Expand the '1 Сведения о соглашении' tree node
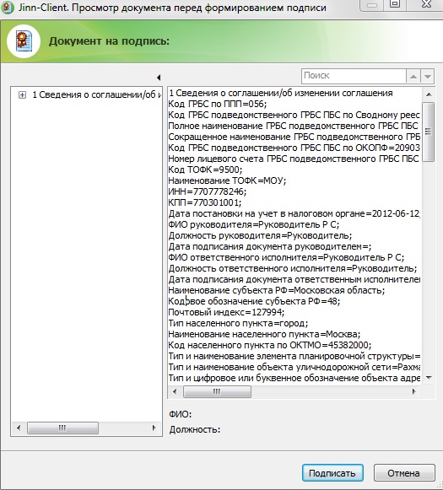The height and width of the screenshot is (490, 443). tap(22, 94)
